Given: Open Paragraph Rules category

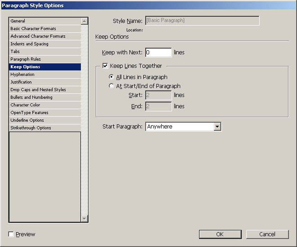Looking at the screenshot, I should tap(45, 59).
